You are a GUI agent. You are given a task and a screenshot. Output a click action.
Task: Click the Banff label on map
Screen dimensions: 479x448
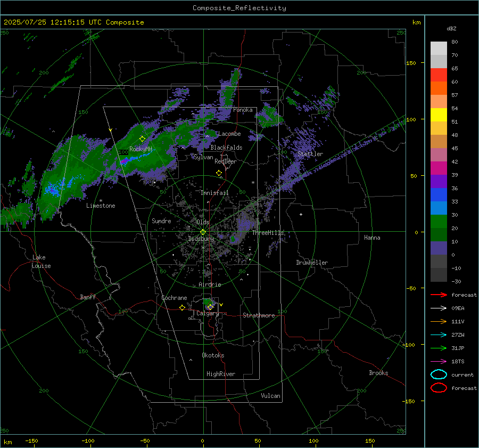88,297
